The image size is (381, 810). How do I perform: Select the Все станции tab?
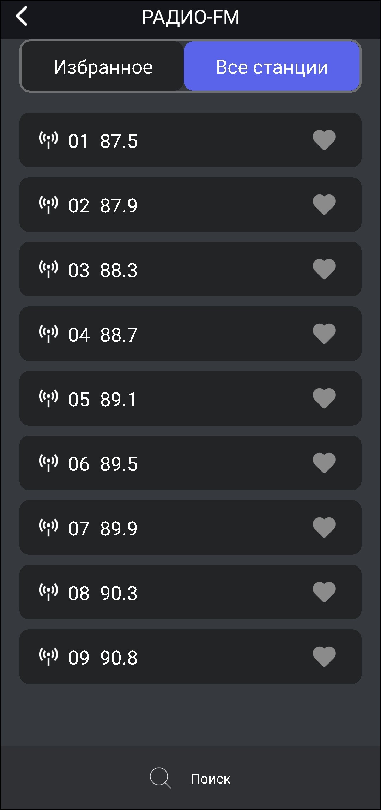(272, 67)
